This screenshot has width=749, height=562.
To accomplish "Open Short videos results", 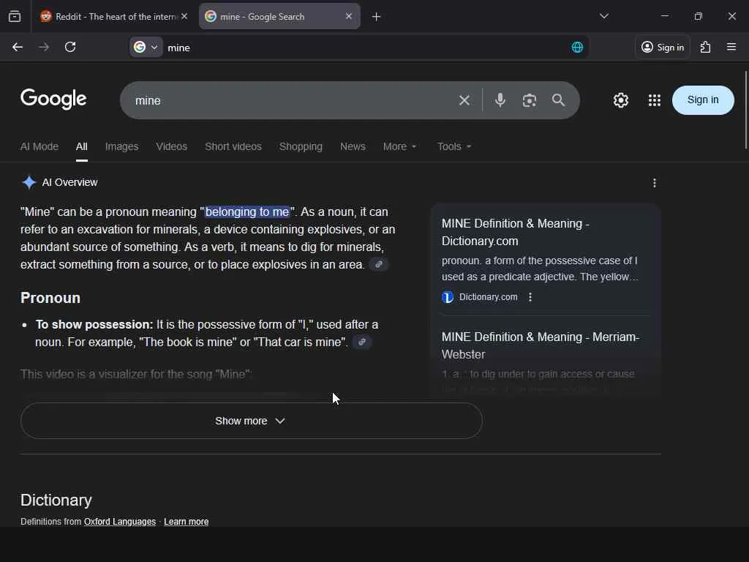I will click(233, 146).
